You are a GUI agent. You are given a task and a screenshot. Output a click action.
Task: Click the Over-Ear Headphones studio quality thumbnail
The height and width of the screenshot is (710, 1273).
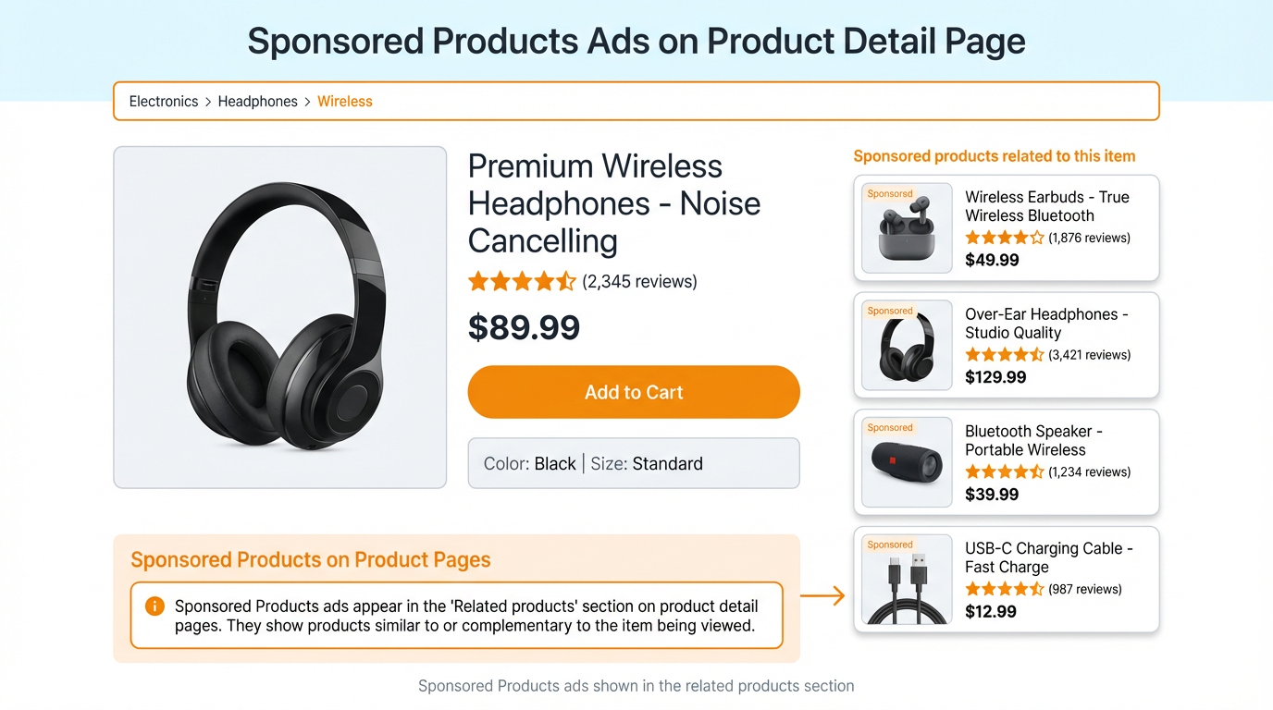click(905, 345)
